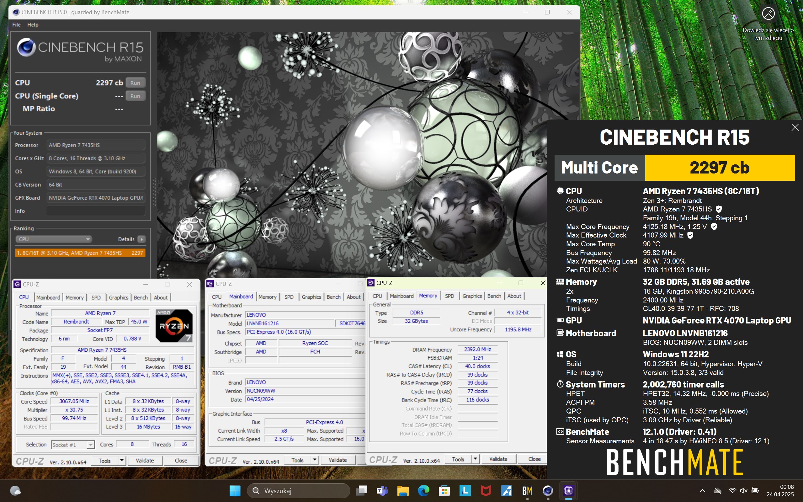The height and width of the screenshot is (502, 803).
Task: Click the Cinebench R15 logo sphere
Action: (x=26, y=47)
